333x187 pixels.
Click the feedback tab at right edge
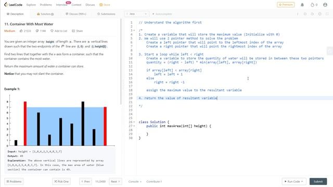[x=330, y=51]
